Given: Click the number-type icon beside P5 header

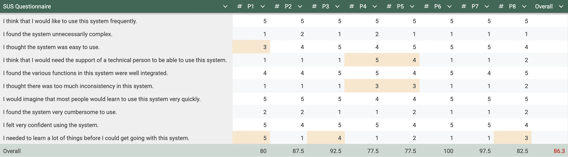Looking at the screenshot, I should click(389, 6).
